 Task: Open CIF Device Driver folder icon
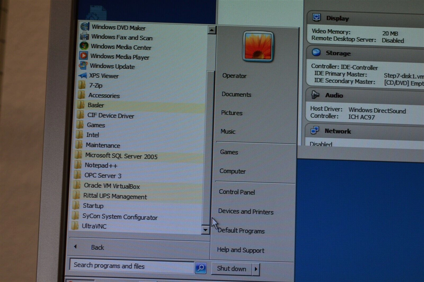(x=80, y=115)
